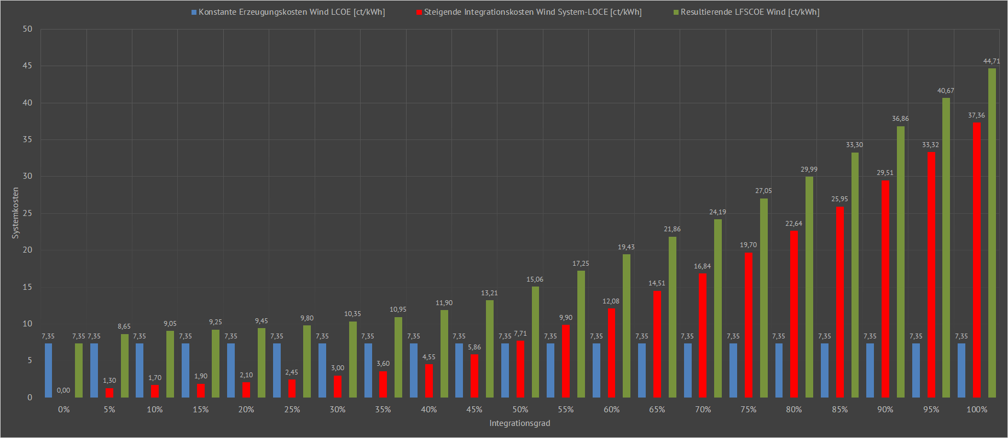The width and height of the screenshot is (1008, 438).
Task: Select the green bar labeled 44,71
Action: (992, 232)
